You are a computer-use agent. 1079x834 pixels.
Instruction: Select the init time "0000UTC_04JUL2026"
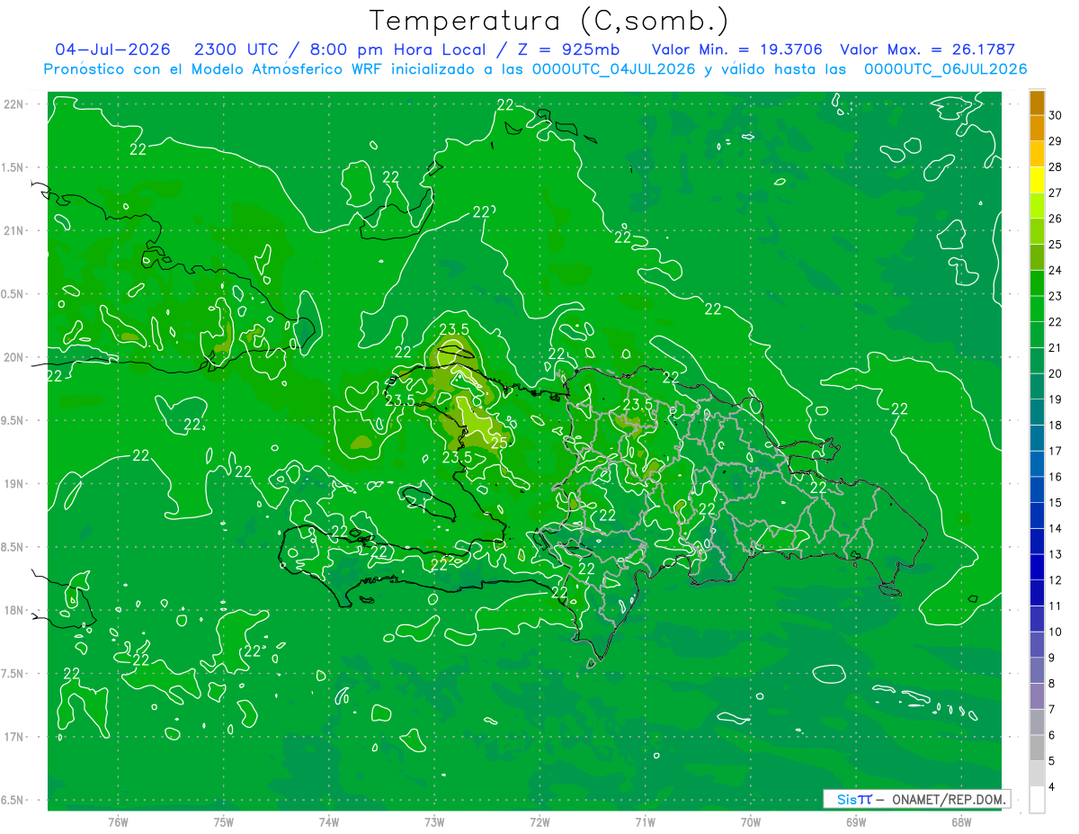pos(614,69)
